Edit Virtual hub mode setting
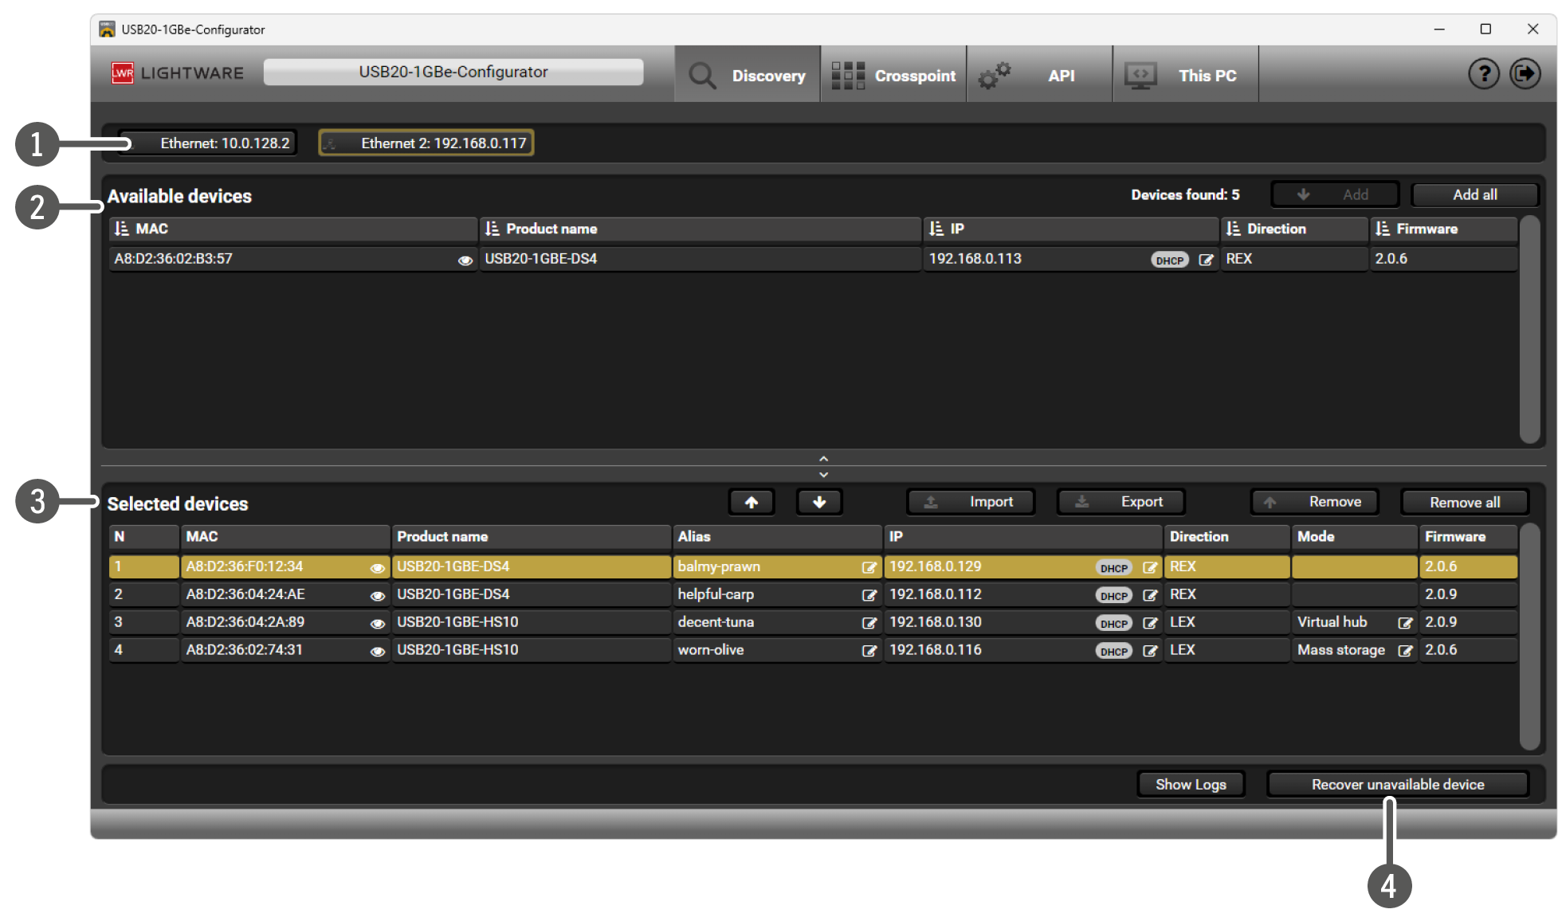 [1405, 623]
